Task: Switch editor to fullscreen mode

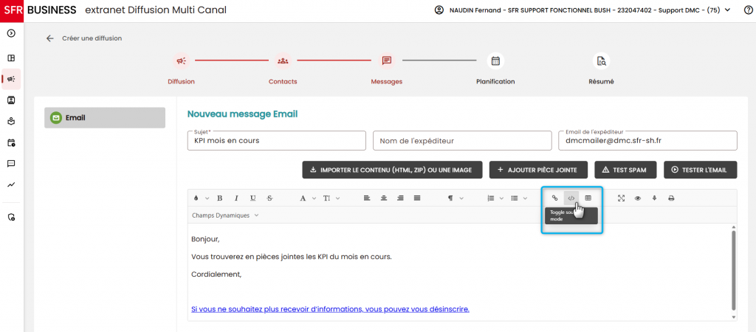Action: click(x=621, y=198)
